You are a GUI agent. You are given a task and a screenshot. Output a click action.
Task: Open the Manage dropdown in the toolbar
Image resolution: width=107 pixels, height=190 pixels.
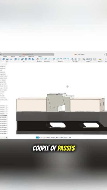click(x=89, y=61)
